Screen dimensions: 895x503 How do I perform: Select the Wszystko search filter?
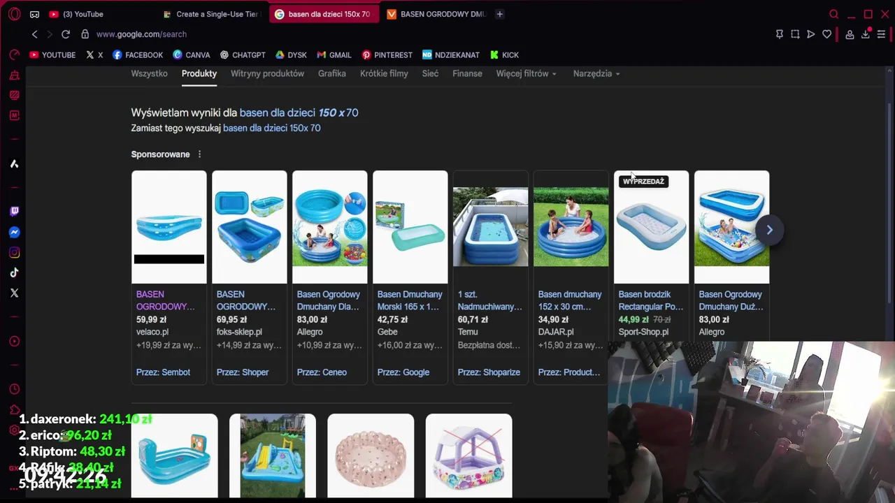(149, 73)
